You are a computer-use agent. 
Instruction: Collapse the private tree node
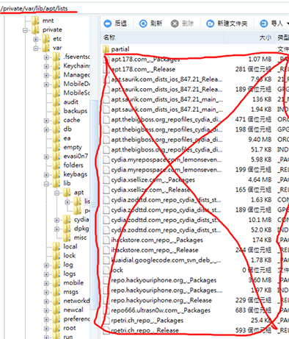pos(25,30)
